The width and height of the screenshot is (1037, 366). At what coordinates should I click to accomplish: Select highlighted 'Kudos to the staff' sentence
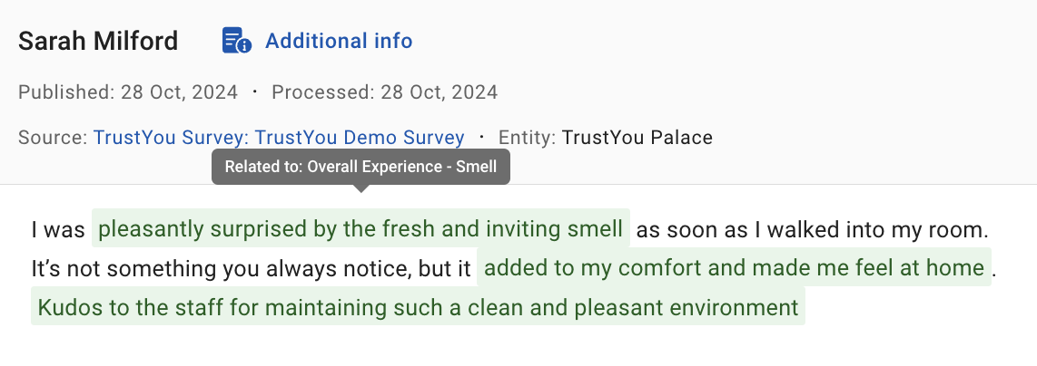[418, 306]
